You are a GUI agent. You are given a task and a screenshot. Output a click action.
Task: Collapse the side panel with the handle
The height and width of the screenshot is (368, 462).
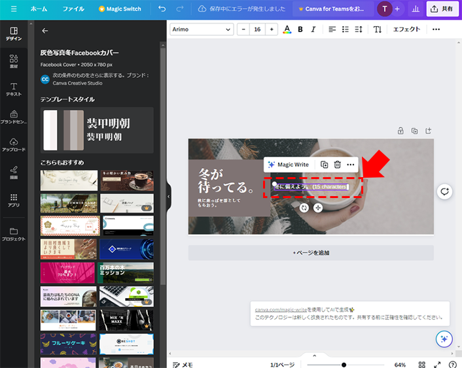169,196
